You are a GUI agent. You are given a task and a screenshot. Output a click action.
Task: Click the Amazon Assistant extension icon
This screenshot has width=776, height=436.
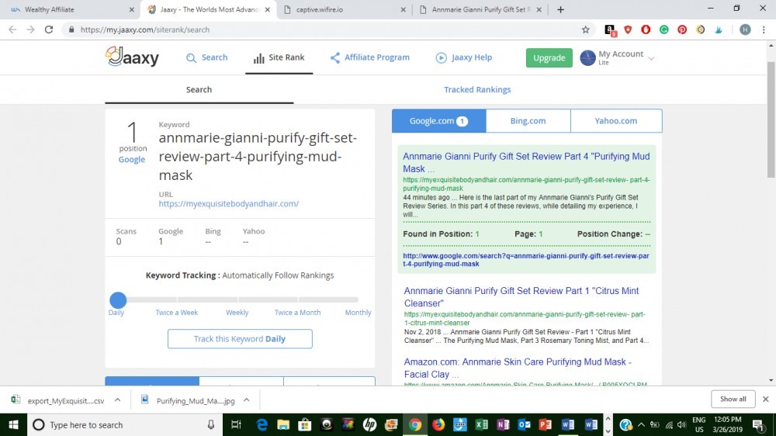[610, 29]
